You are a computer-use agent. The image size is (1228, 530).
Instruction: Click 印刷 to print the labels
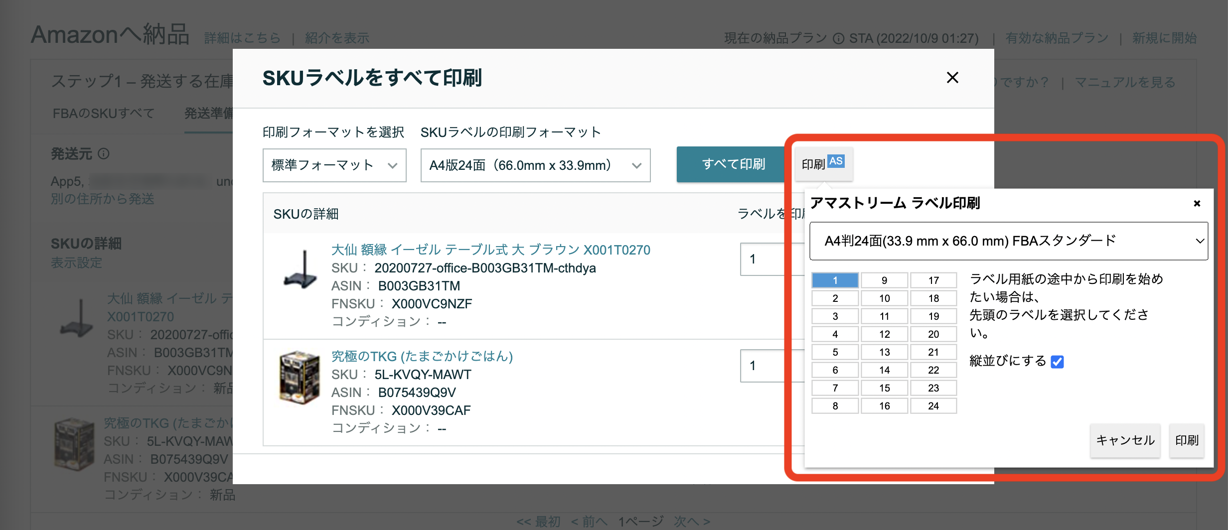pyautogui.click(x=1187, y=440)
